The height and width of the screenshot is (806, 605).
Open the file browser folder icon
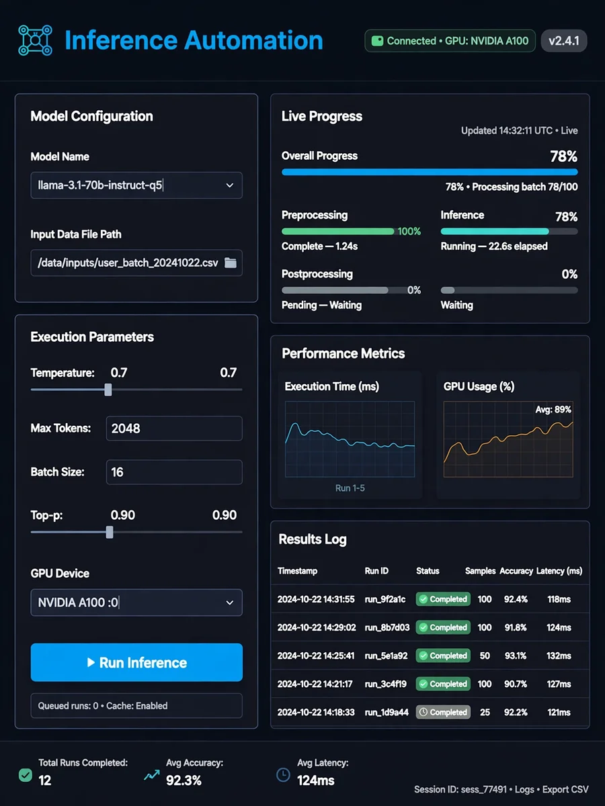(231, 263)
